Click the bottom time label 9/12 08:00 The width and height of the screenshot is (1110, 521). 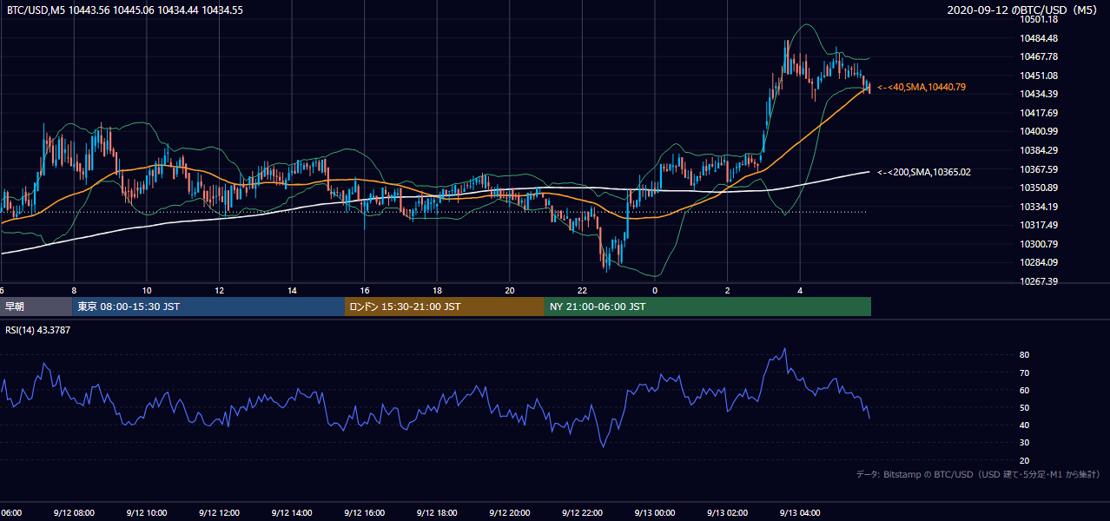[74, 512]
